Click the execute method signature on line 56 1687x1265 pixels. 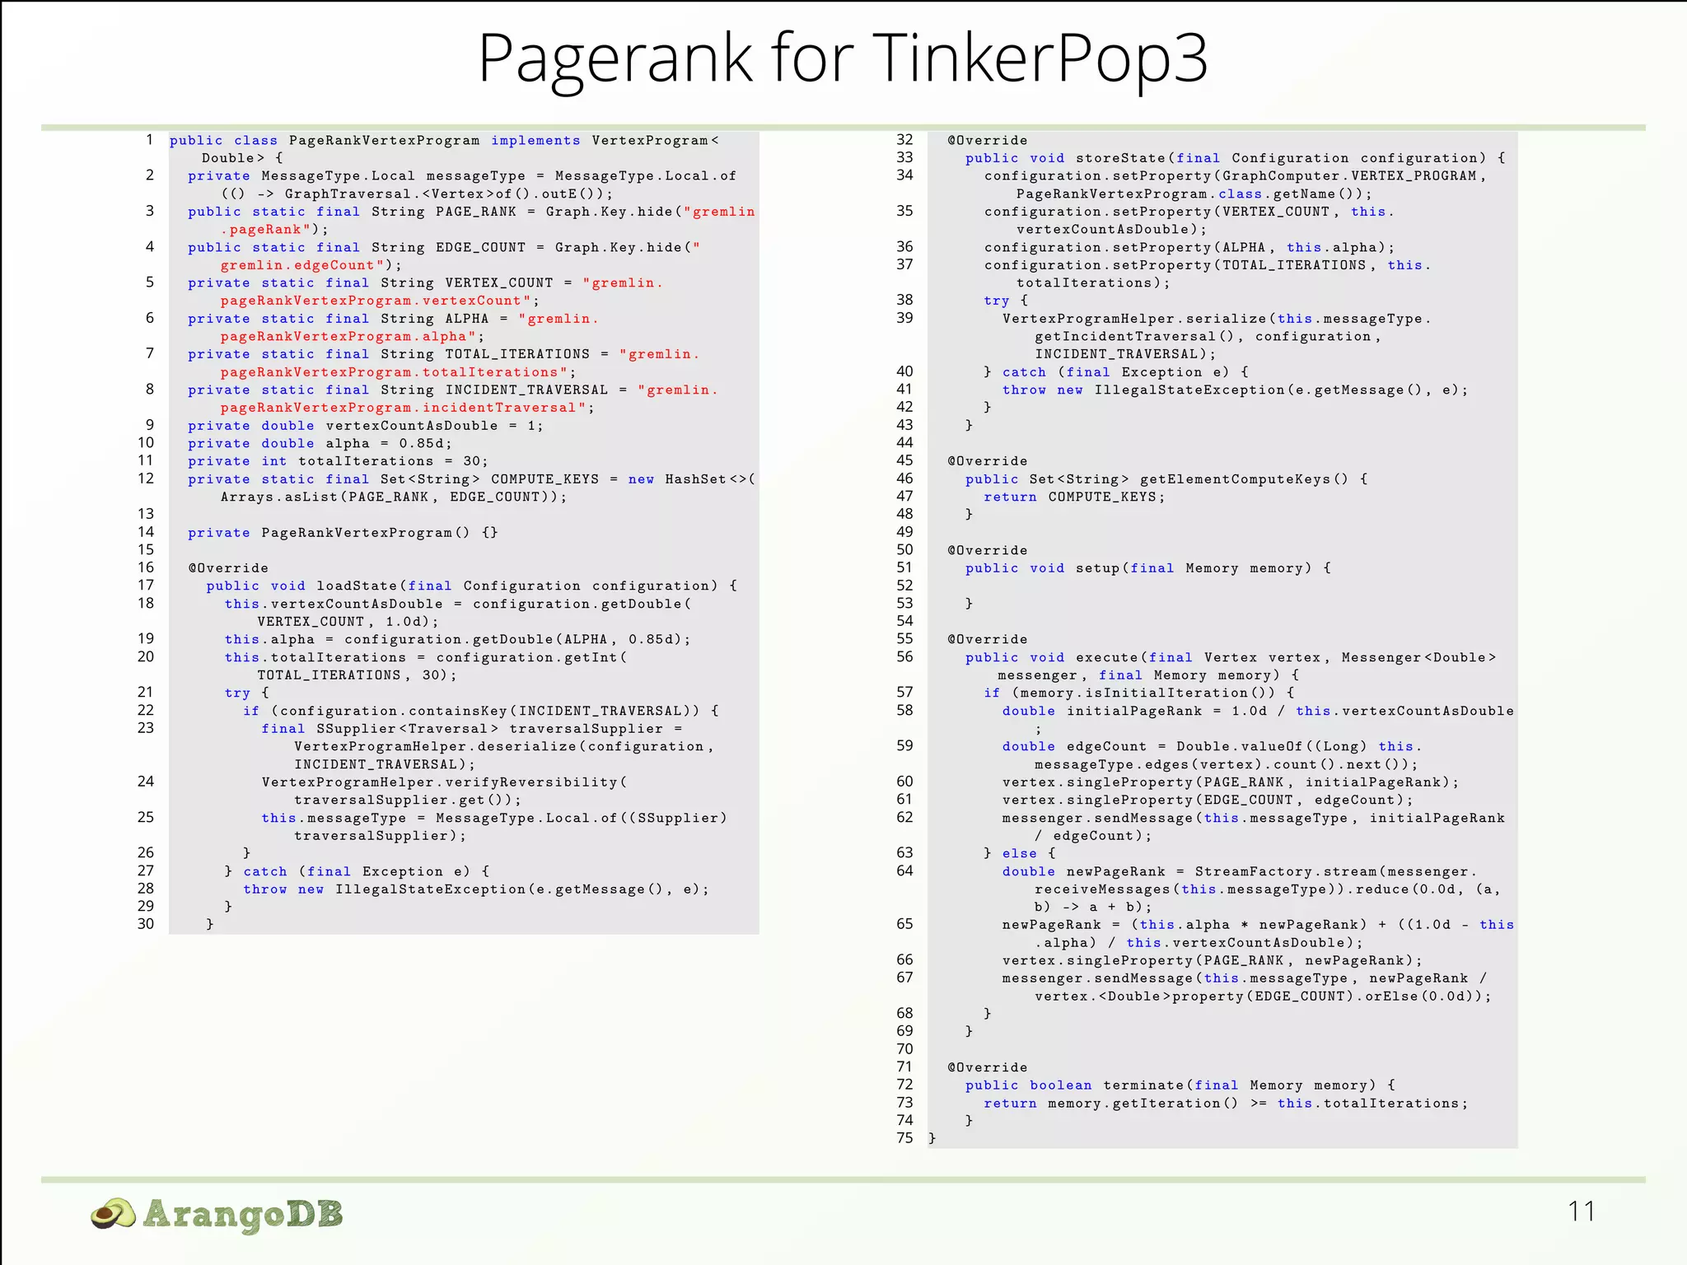click(1231, 666)
